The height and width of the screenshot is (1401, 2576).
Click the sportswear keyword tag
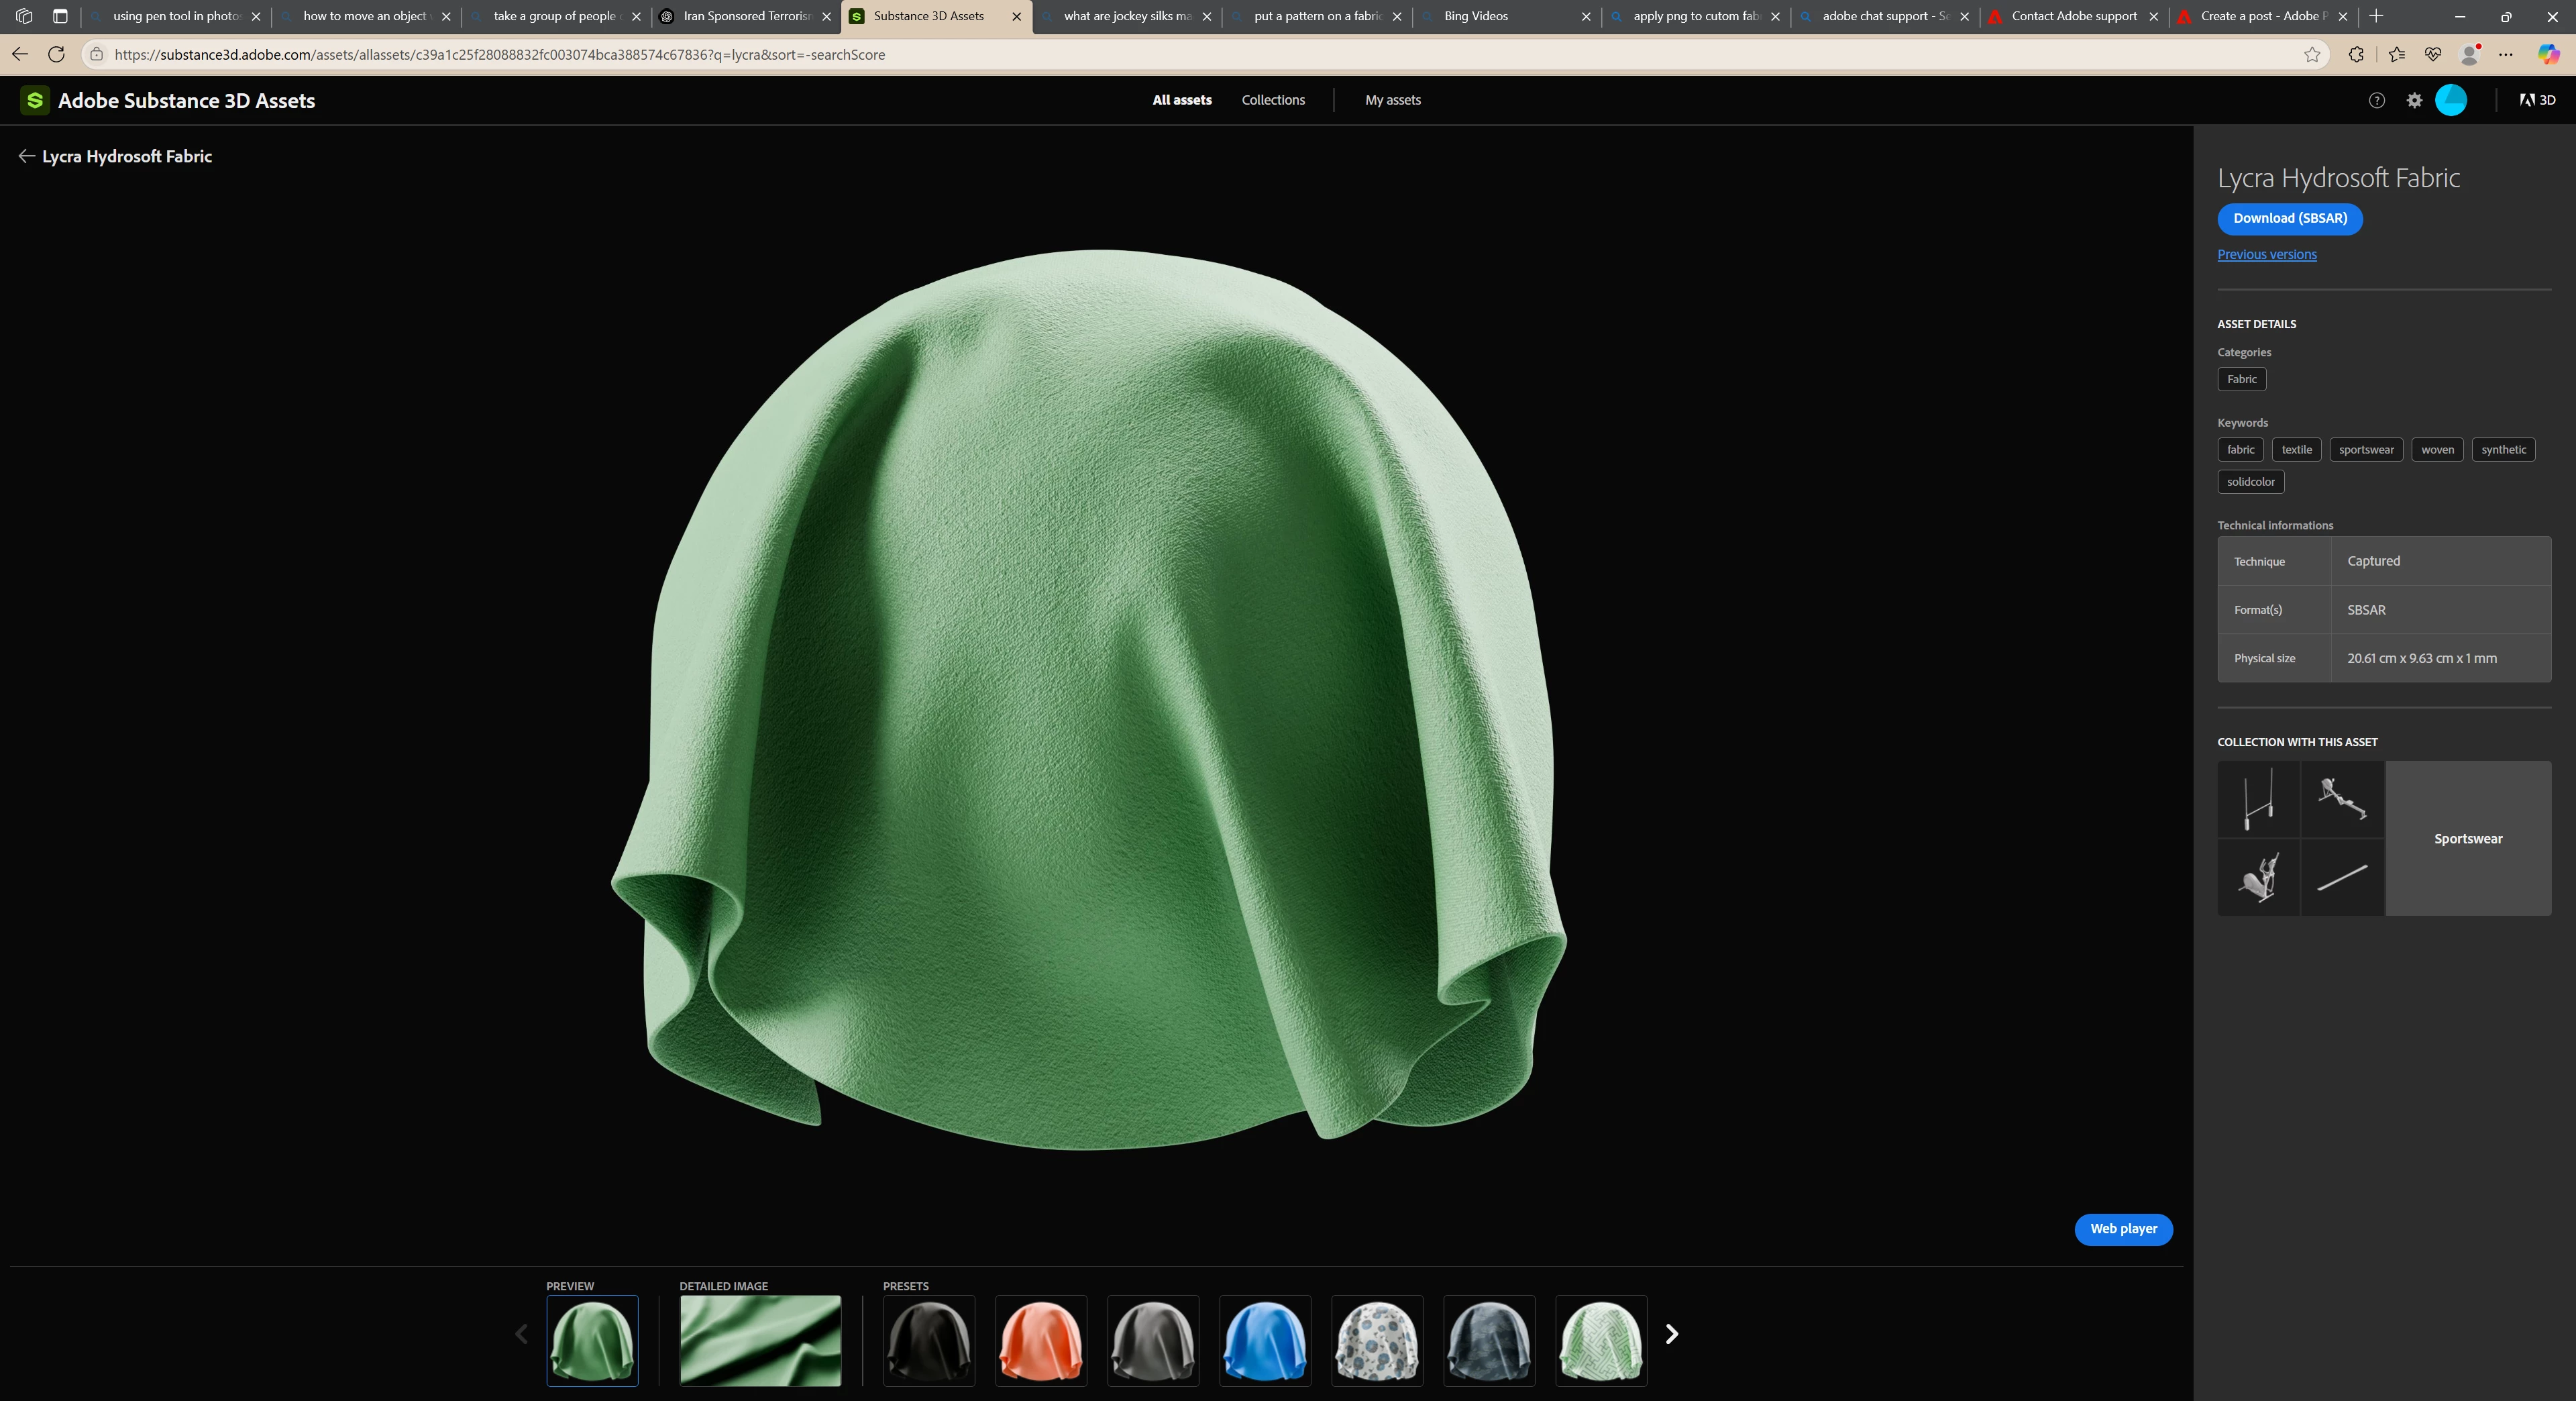click(x=2366, y=450)
